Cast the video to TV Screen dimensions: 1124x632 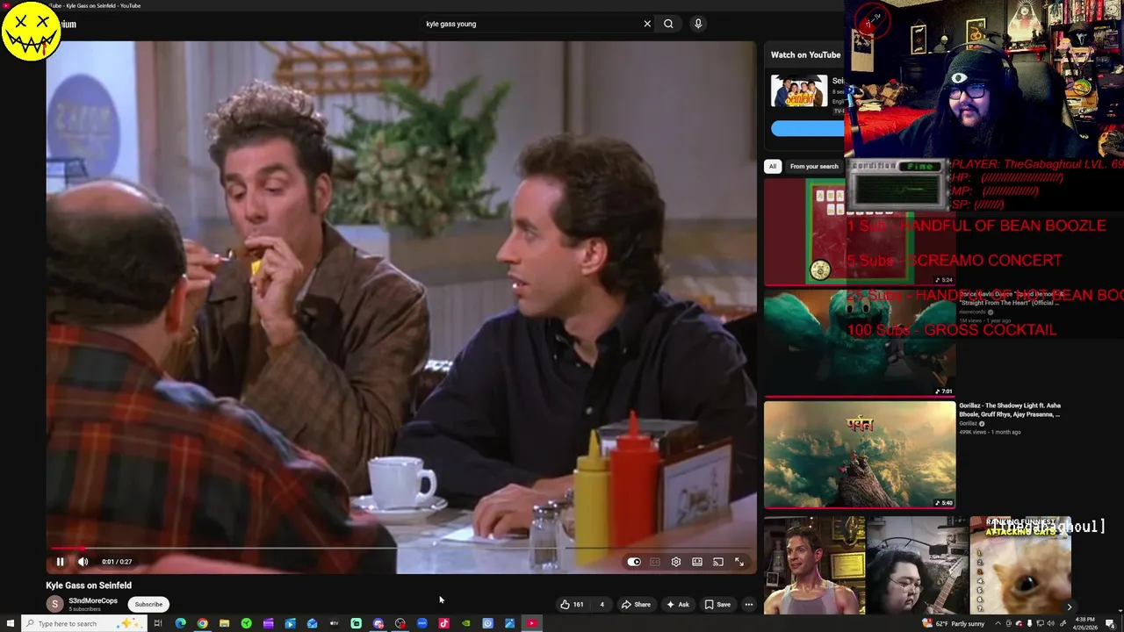(718, 562)
